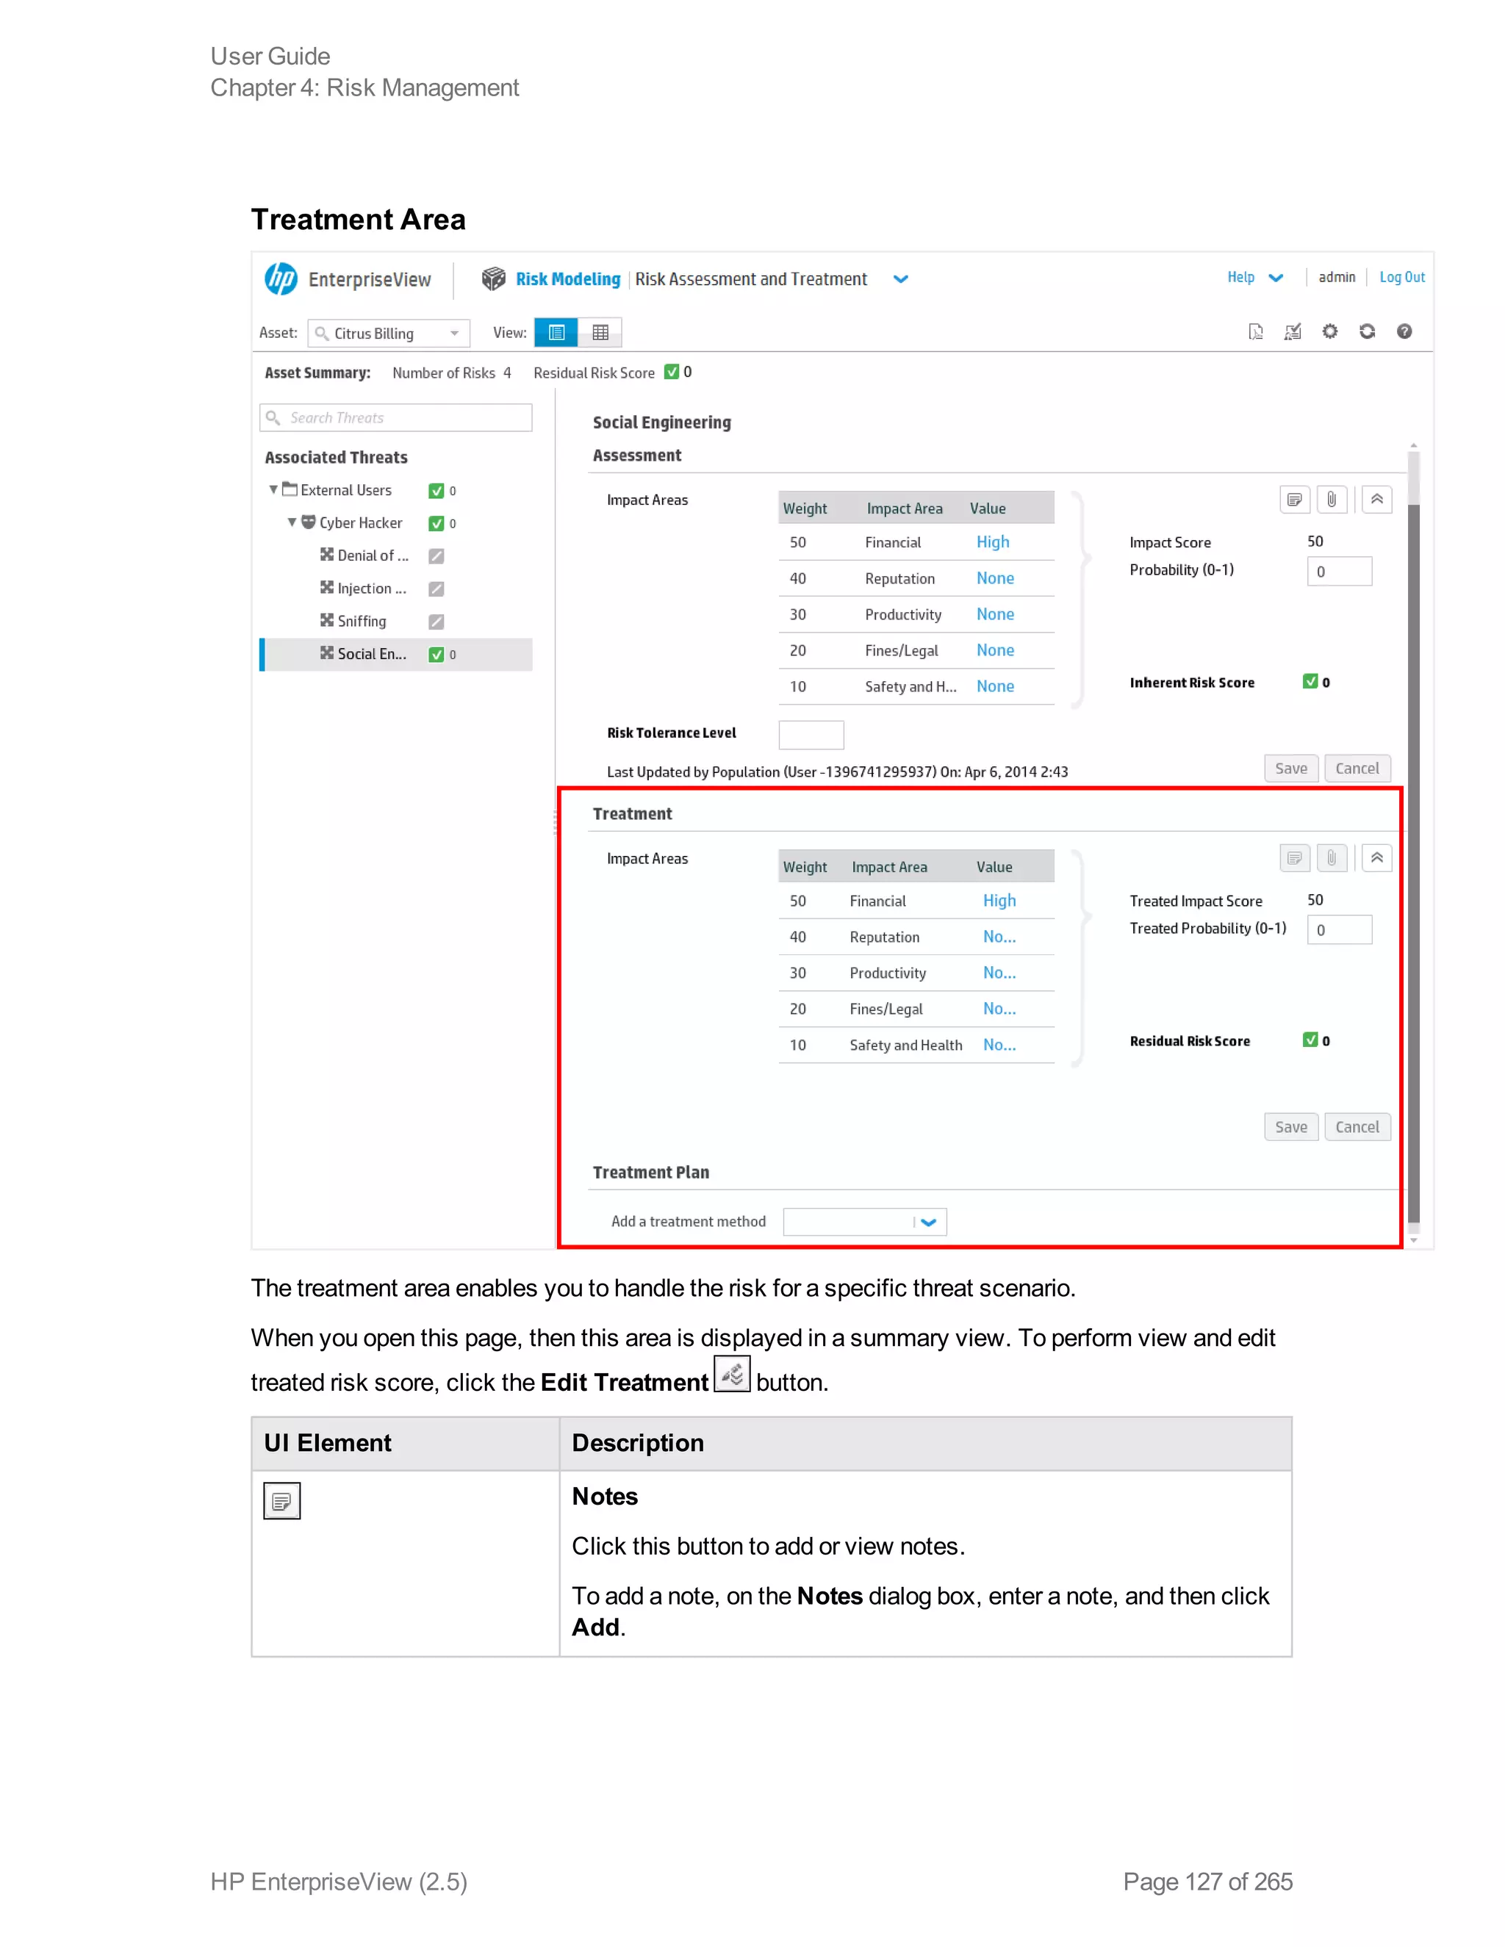Click the Treated Probability (0-1) input field
Image resolution: width=1505 pixels, height=1947 pixels.
coord(1339,930)
